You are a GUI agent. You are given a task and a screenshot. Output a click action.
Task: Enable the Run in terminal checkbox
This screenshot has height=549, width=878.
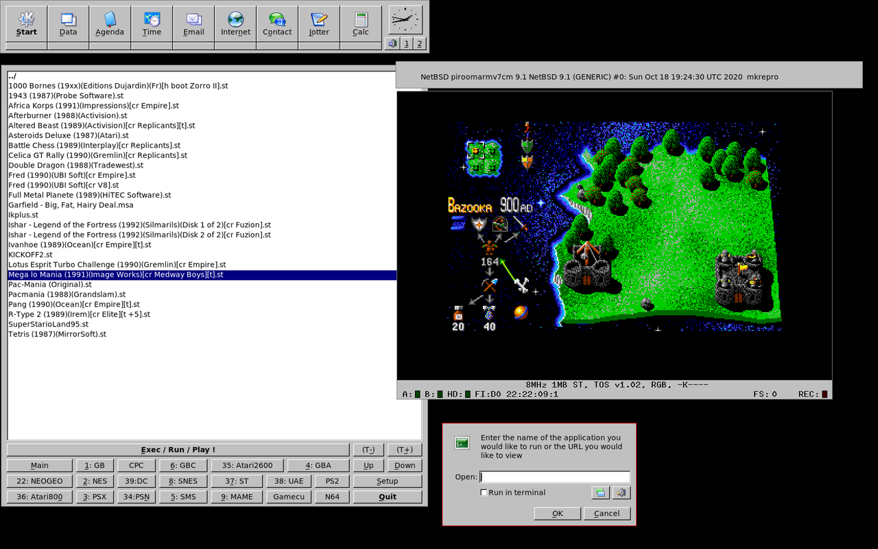[484, 493]
